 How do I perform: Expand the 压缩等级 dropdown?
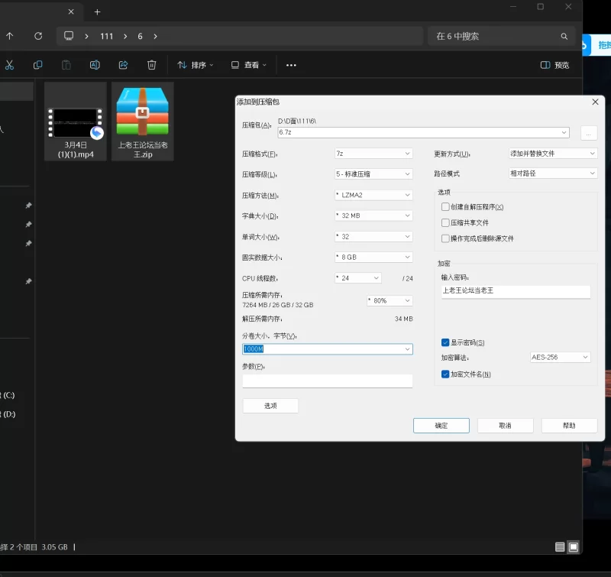(373, 174)
